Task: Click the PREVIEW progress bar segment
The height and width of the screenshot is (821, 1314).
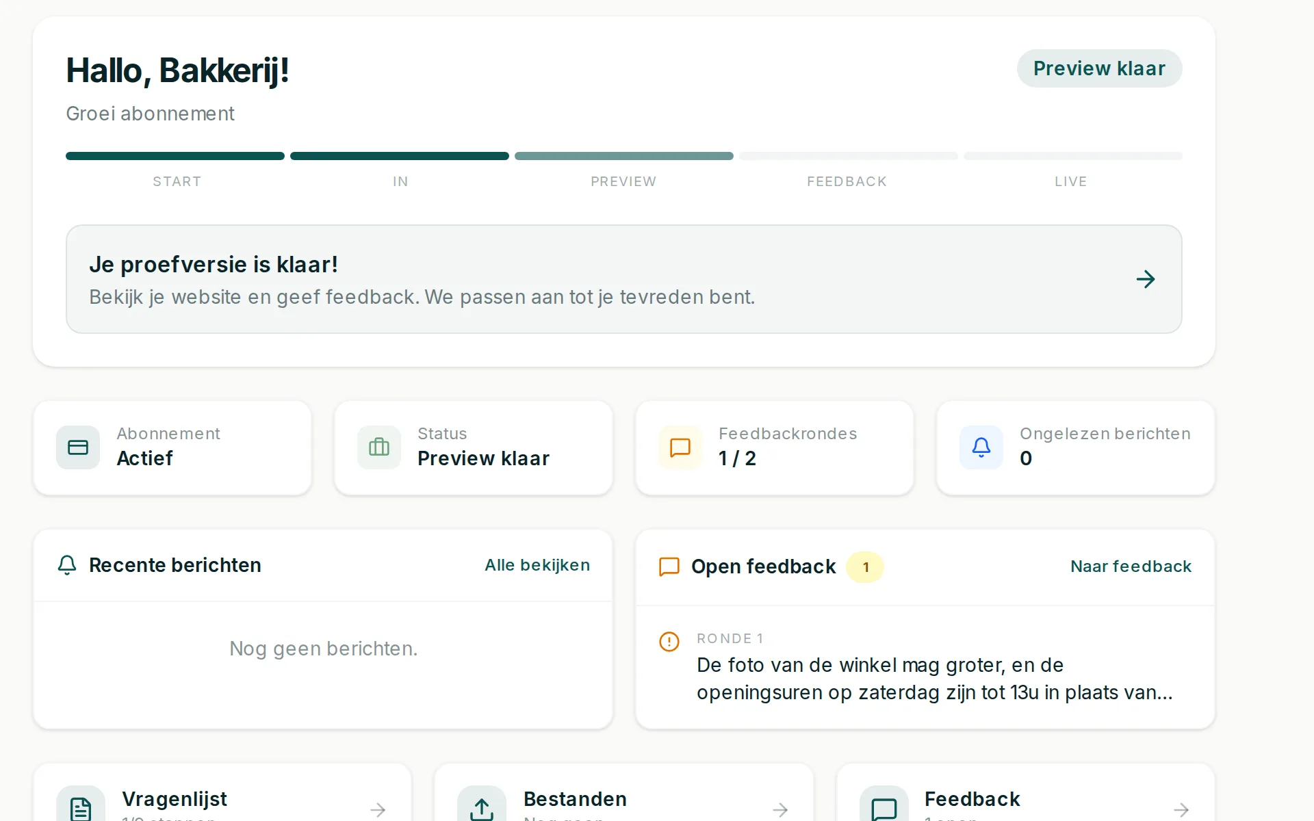Action: point(624,156)
